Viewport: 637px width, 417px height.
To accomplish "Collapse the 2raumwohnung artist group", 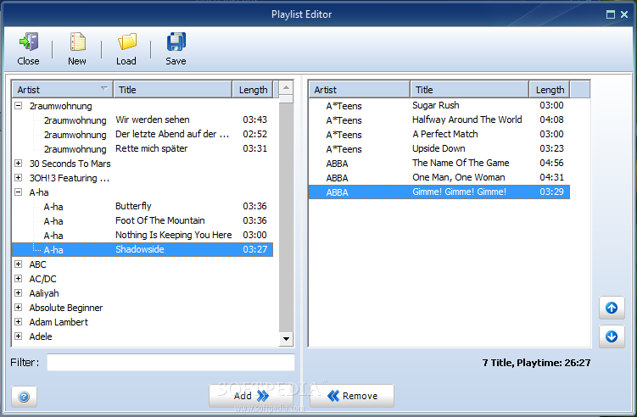I will click(x=19, y=106).
